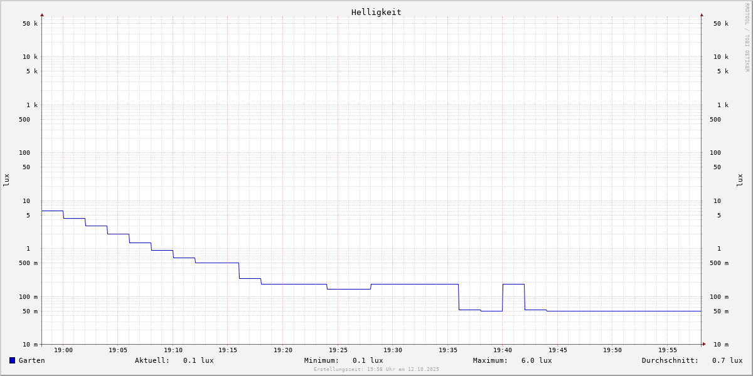Viewport: 753px width, 376px height.
Task: Click the brightness spike plateau at 19:40
Action: 513,284
